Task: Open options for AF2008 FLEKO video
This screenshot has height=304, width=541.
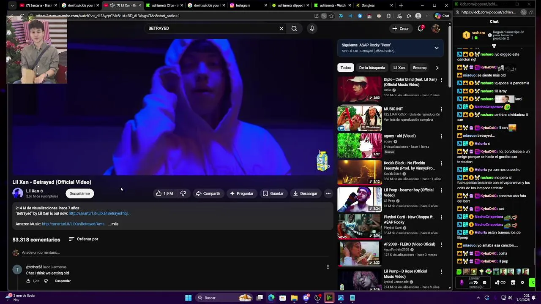Action: tap(441, 244)
